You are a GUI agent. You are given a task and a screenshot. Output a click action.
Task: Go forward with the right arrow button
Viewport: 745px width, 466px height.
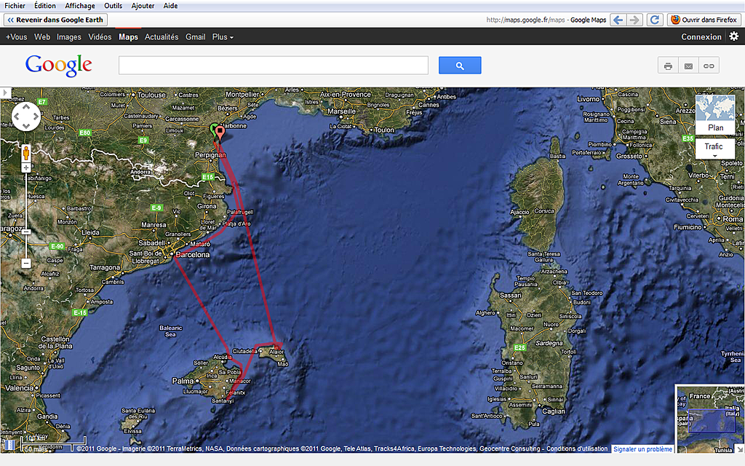[x=634, y=20]
